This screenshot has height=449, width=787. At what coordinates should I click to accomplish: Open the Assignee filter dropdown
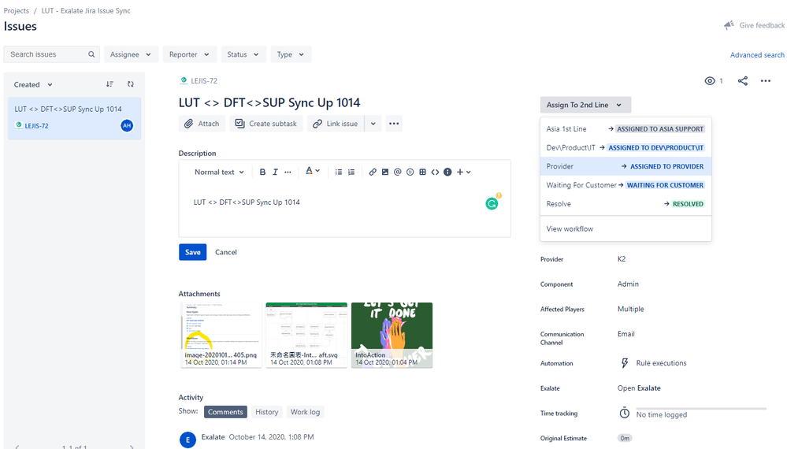click(131, 54)
